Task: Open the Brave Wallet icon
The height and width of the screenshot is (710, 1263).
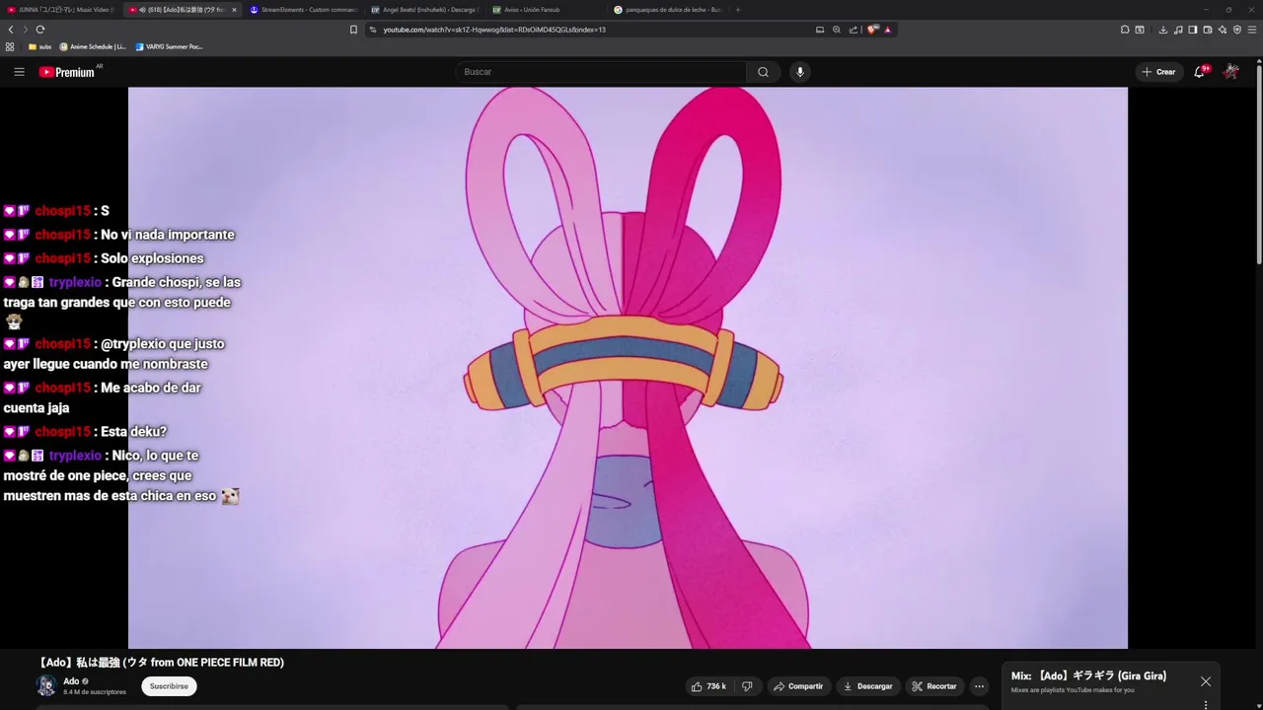Action: tap(1208, 30)
